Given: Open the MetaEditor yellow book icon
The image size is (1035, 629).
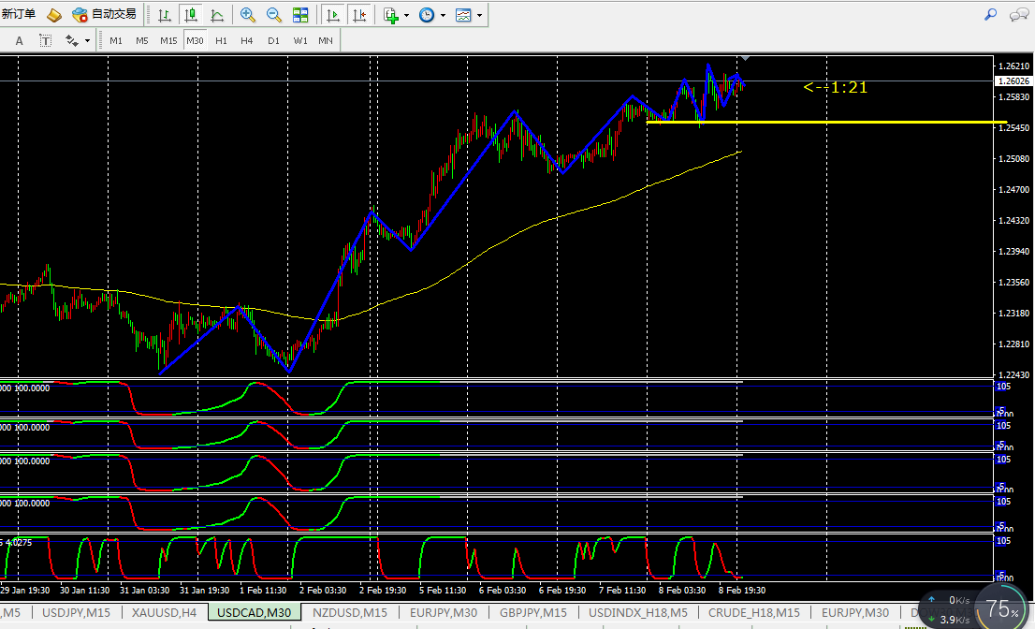Looking at the screenshot, I should tap(54, 15).
